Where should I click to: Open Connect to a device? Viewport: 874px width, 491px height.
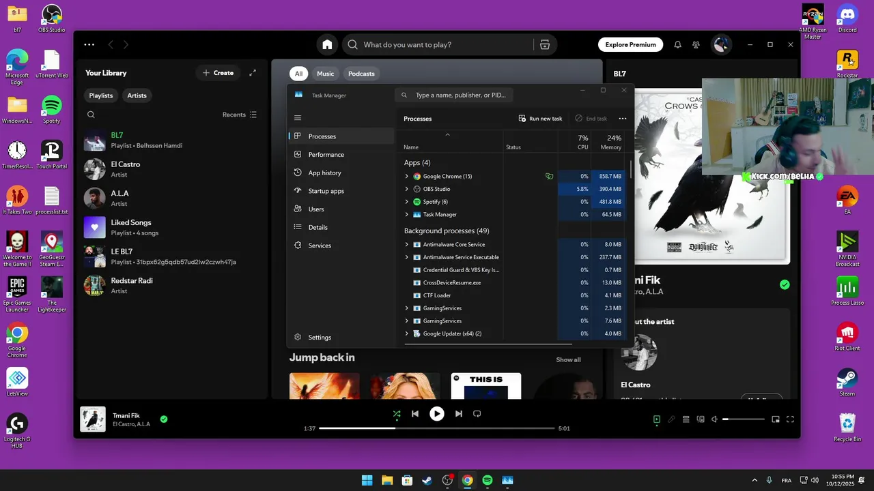[701, 419]
